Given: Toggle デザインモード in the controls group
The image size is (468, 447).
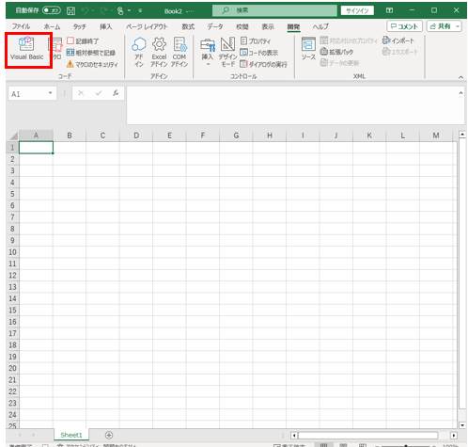Looking at the screenshot, I should (x=227, y=52).
